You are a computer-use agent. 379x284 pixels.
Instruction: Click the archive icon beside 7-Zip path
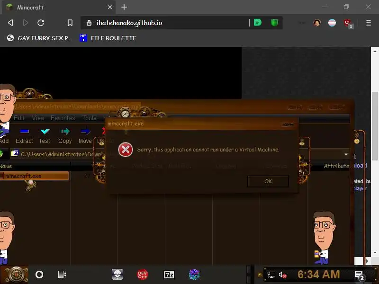click(15, 153)
